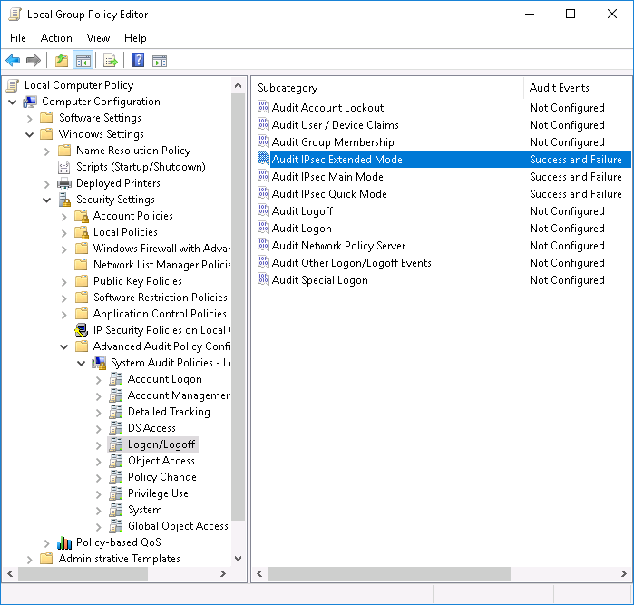The height and width of the screenshot is (605, 634).
Task: Click the Policy-based QoS chart icon
Action: [x=64, y=542]
